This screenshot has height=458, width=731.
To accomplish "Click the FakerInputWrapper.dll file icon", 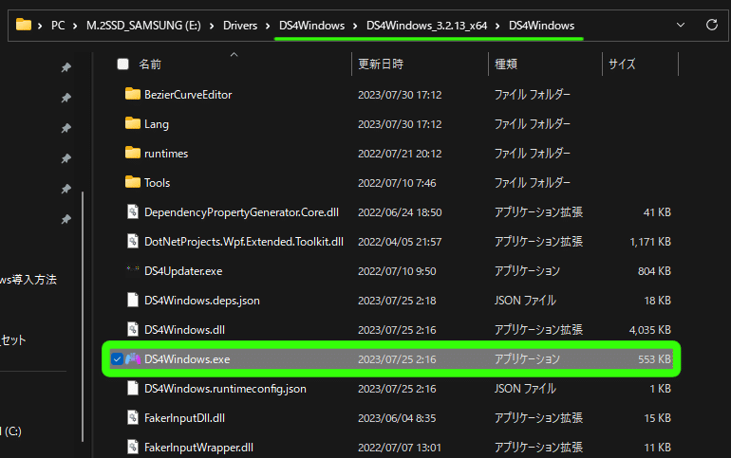I will [133, 447].
